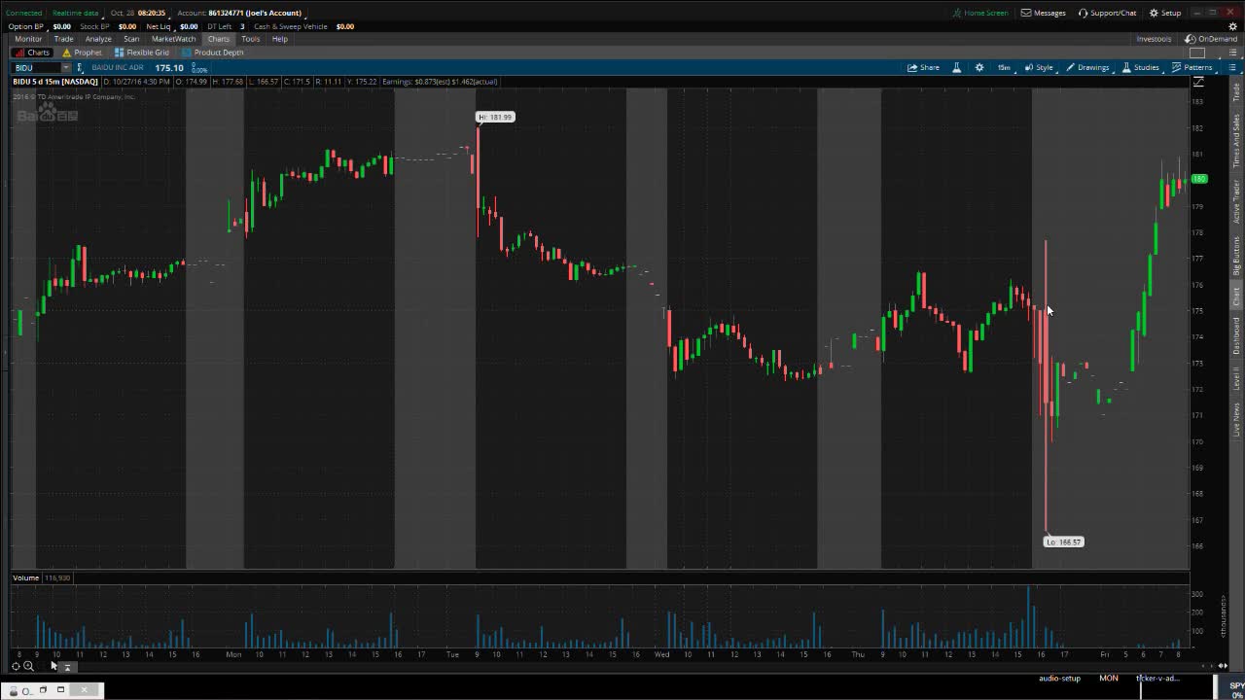Go to Home Screen
This screenshot has height=700, width=1245.
click(980, 13)
